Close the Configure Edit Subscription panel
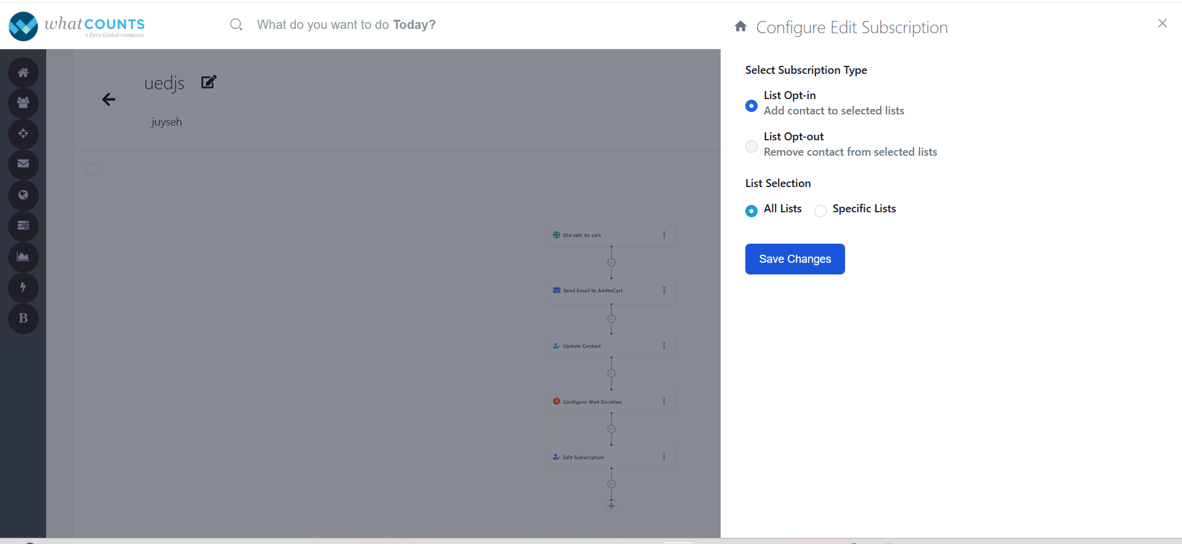Screen dimensions: 1182x544 pos(1162,23)
